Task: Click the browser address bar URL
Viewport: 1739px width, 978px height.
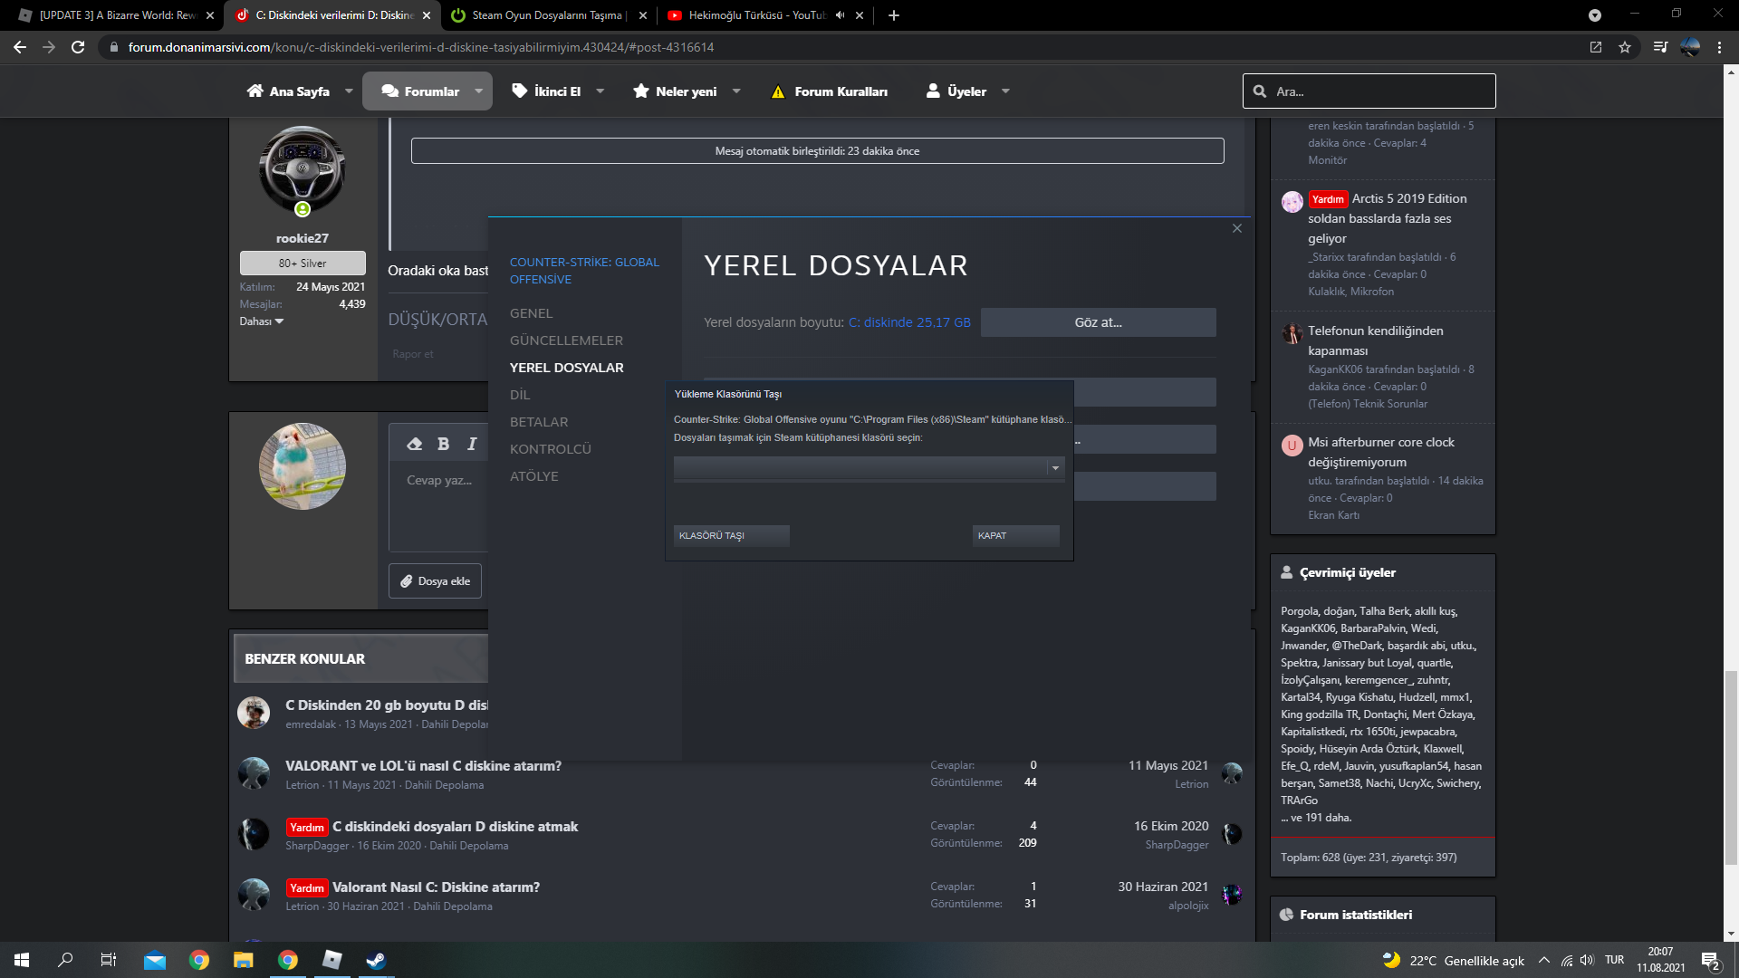Action: point(421,47)
